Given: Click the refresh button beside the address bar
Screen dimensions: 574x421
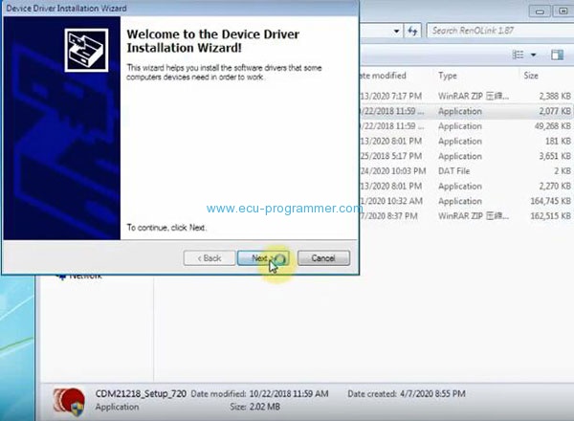Looking at the screenshot, I should point(411,31).
